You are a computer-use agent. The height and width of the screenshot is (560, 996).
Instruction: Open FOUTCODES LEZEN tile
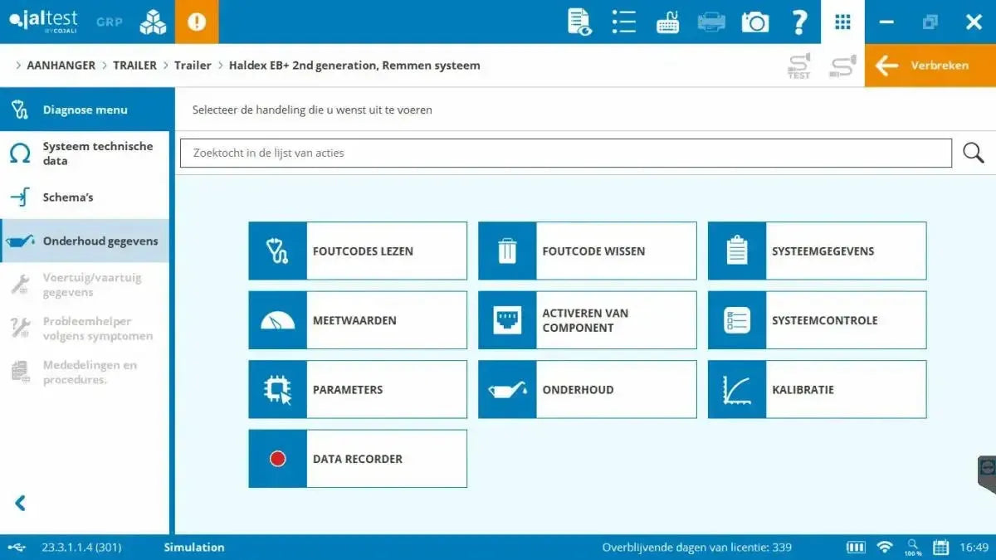tap(358, 251)
